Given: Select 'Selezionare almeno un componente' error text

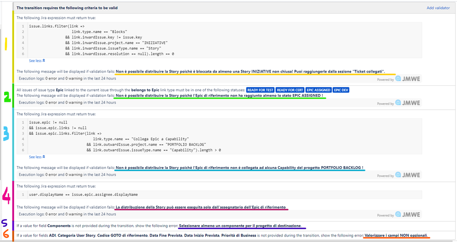Looking at the screenshot, I should (x=240, y=226).
